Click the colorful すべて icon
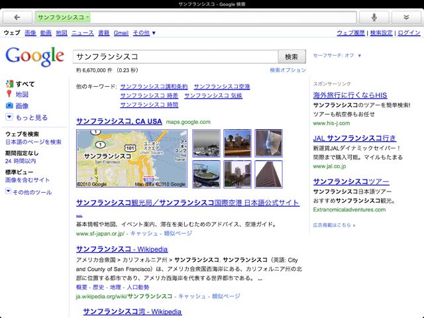The height and width of the screenshot is (318, 424). point(9,84)
